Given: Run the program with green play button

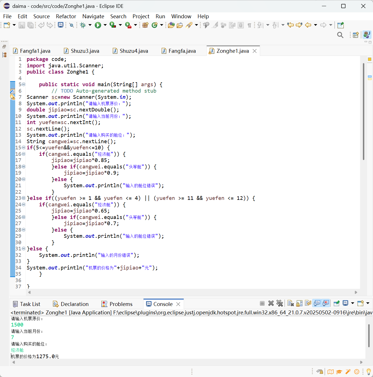Looking at the screenshot, I should [x=98, y=25].
